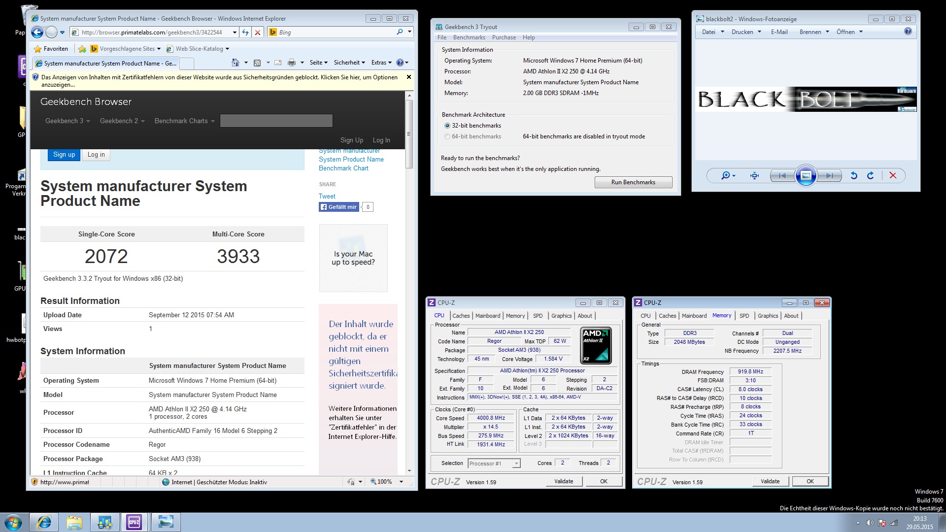This screenshot has width=946, height=532.
Task: Click the RSS feeds icon
Action: pos(257,63)
